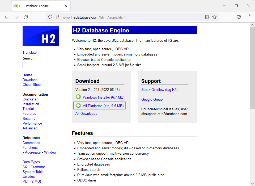Click the vertical scrollbar thumb
The width and height of the screenshot is (255, 186).
tap(252, 68)
